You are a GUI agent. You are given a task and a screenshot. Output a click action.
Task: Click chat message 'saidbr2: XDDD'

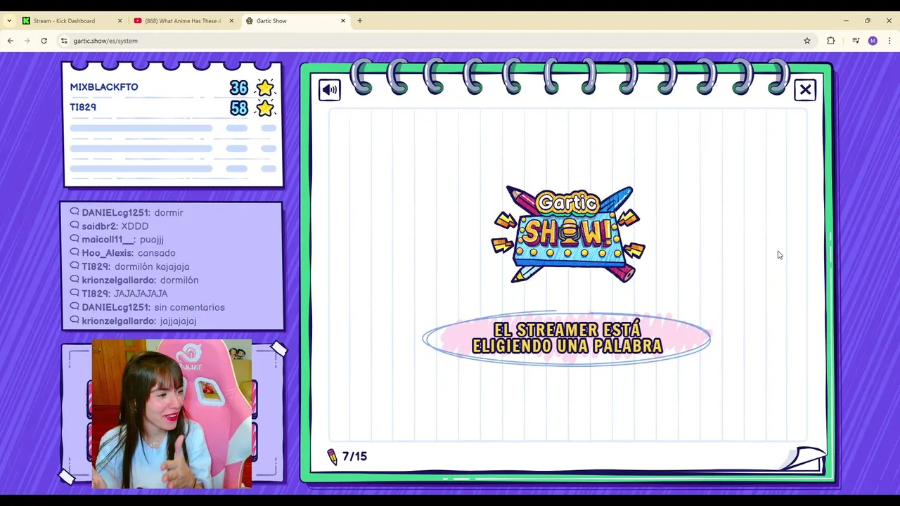click(109, 226)
